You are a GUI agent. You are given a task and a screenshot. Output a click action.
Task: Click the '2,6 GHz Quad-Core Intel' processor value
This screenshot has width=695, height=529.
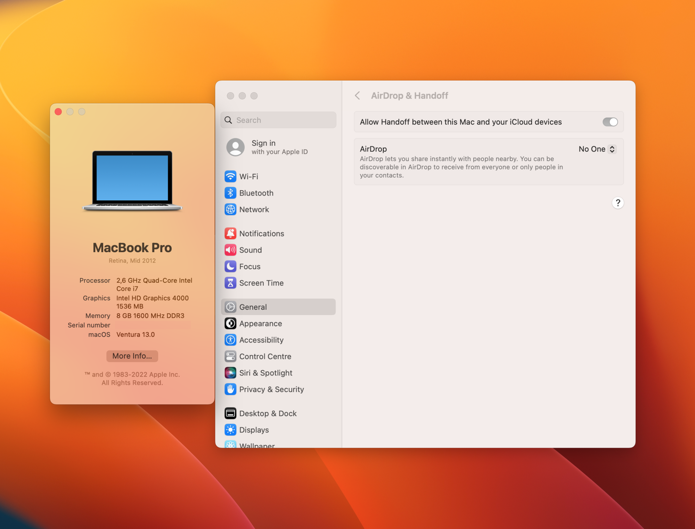pos(154,280)
